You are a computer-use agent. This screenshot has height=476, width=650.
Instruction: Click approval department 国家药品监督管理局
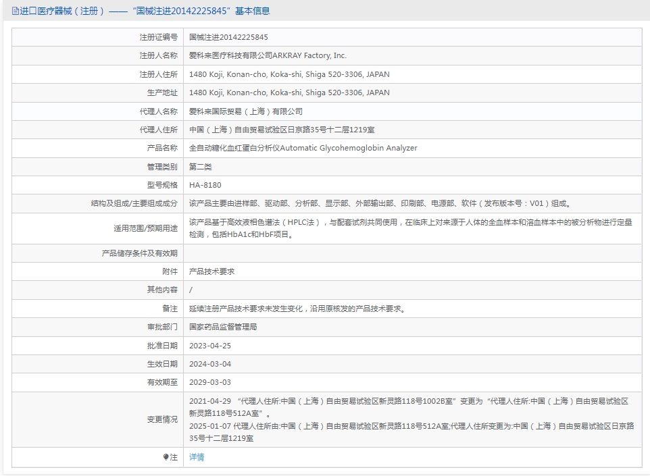click(x=223, y=327)
